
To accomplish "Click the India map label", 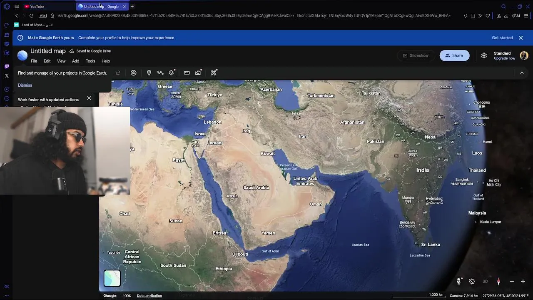I will point(422,170).
